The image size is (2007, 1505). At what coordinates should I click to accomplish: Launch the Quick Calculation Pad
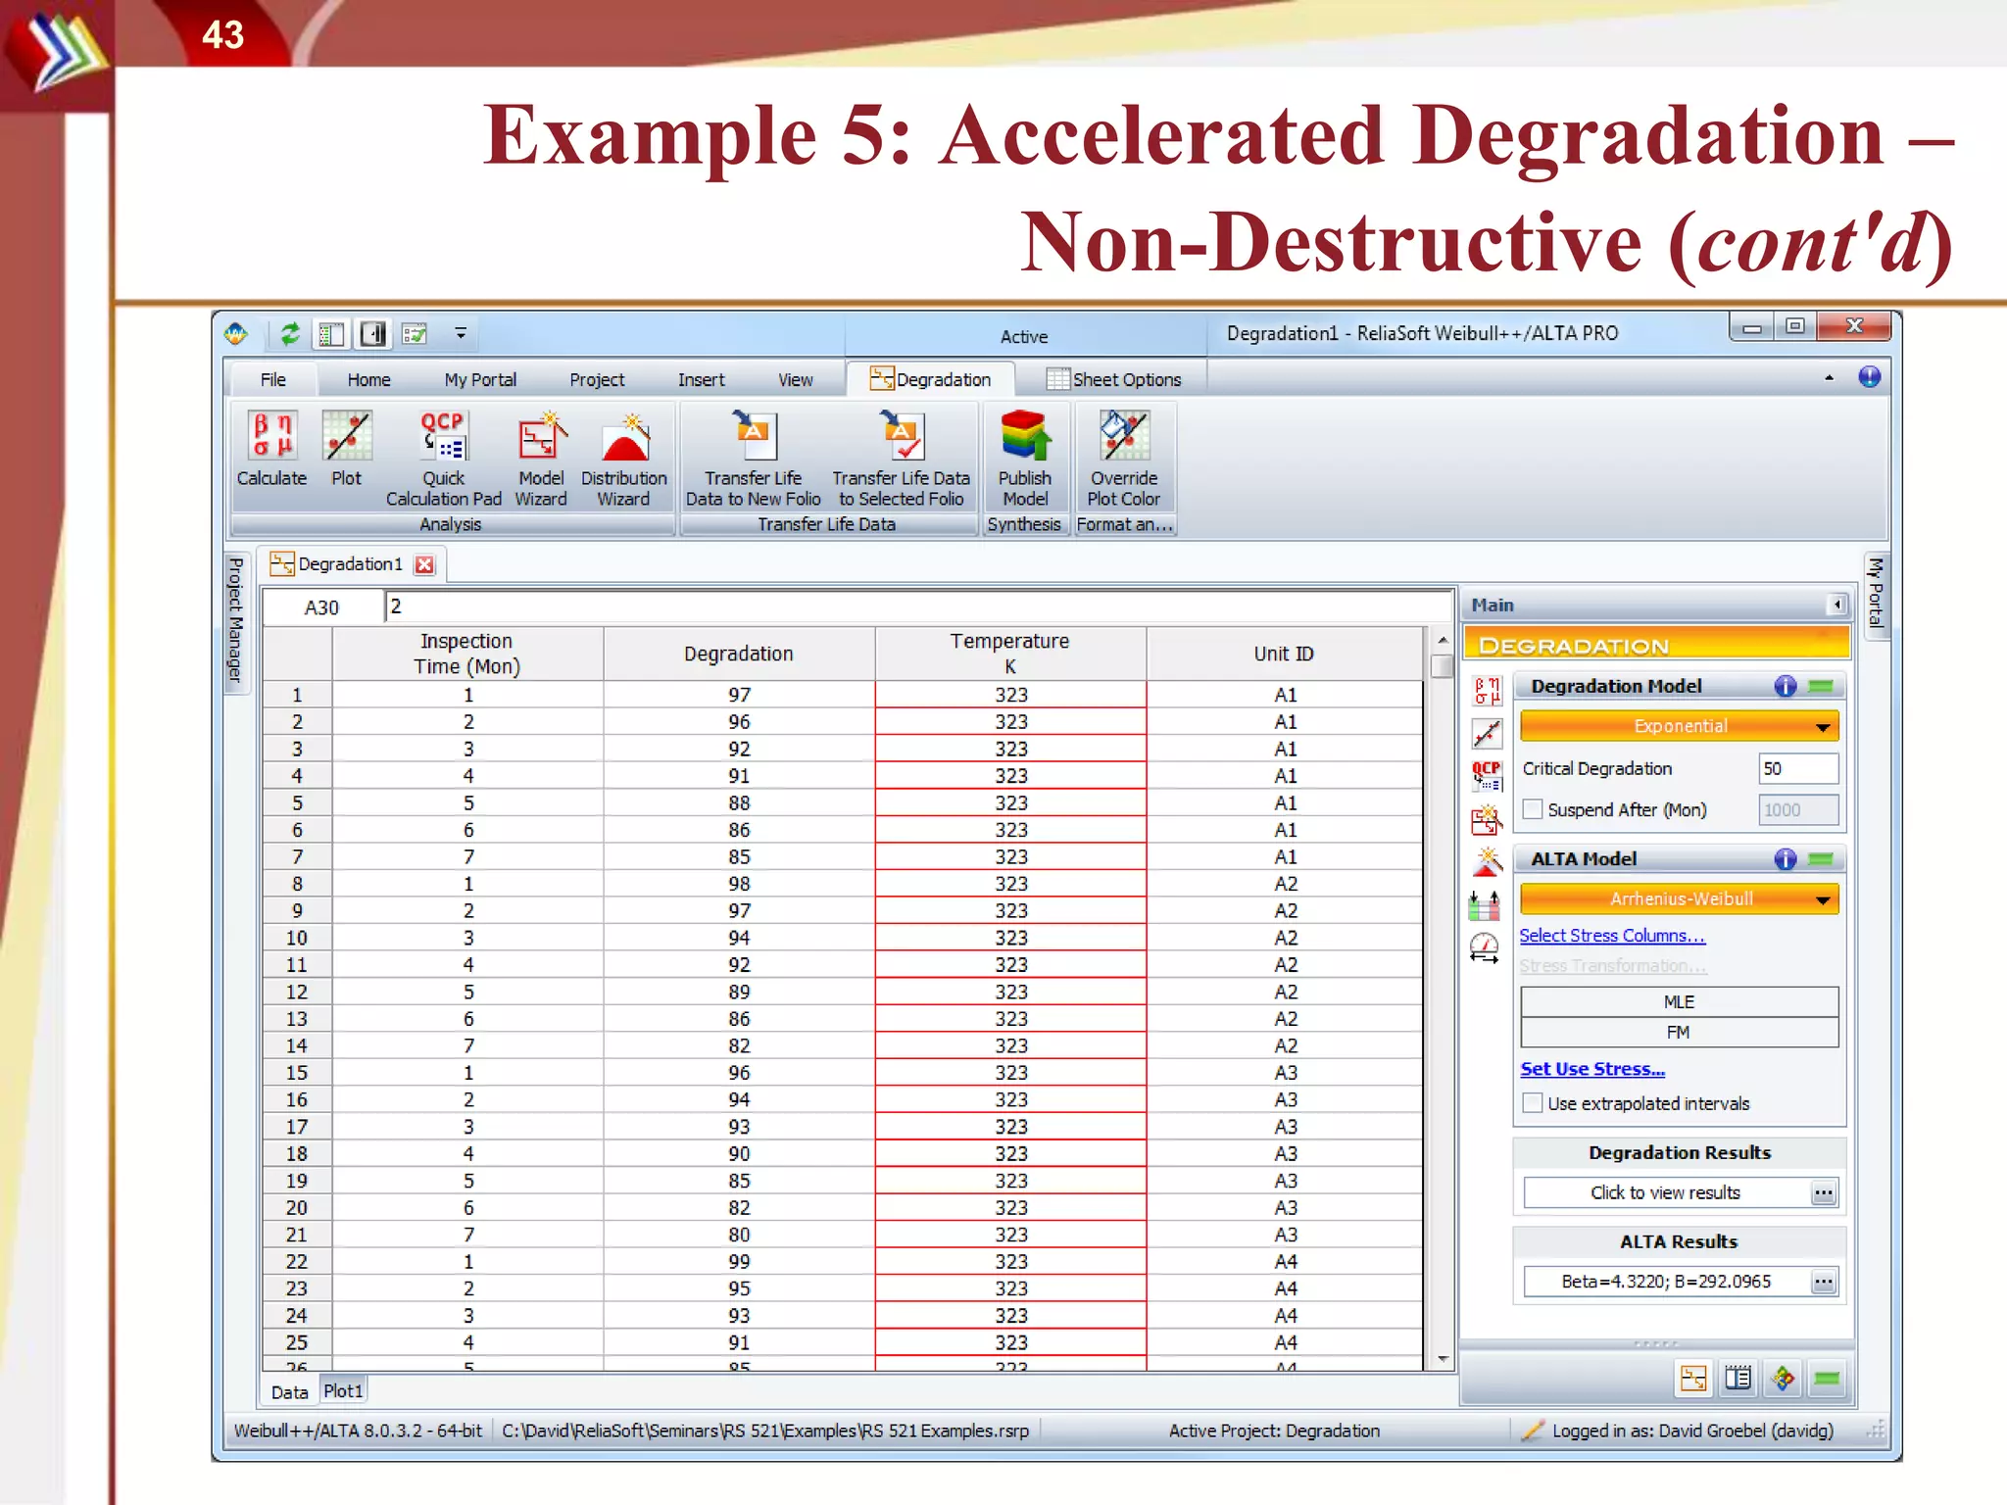click(443, 459)
